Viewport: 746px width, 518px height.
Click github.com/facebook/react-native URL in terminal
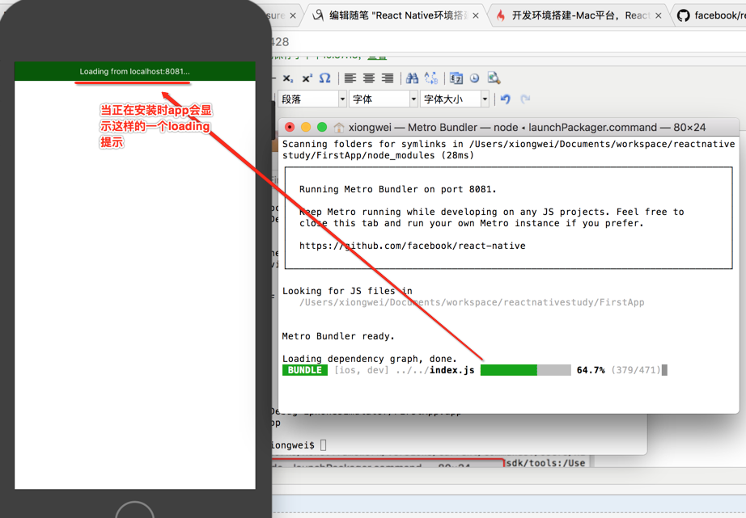[x=413, y=246]
